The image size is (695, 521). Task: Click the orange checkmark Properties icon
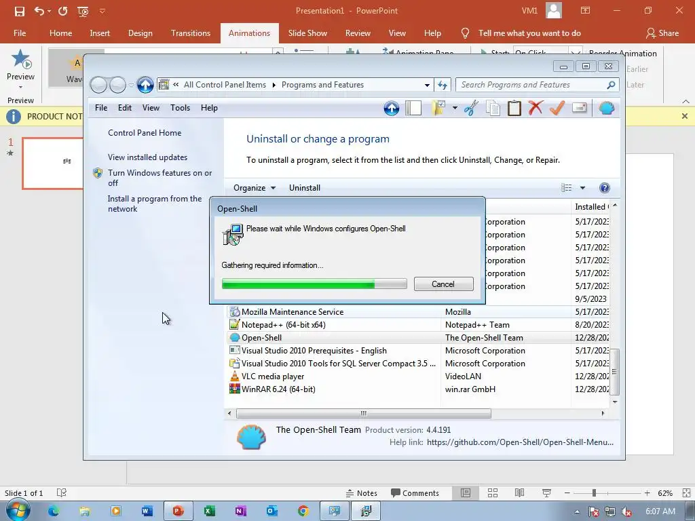click(557, 108)
